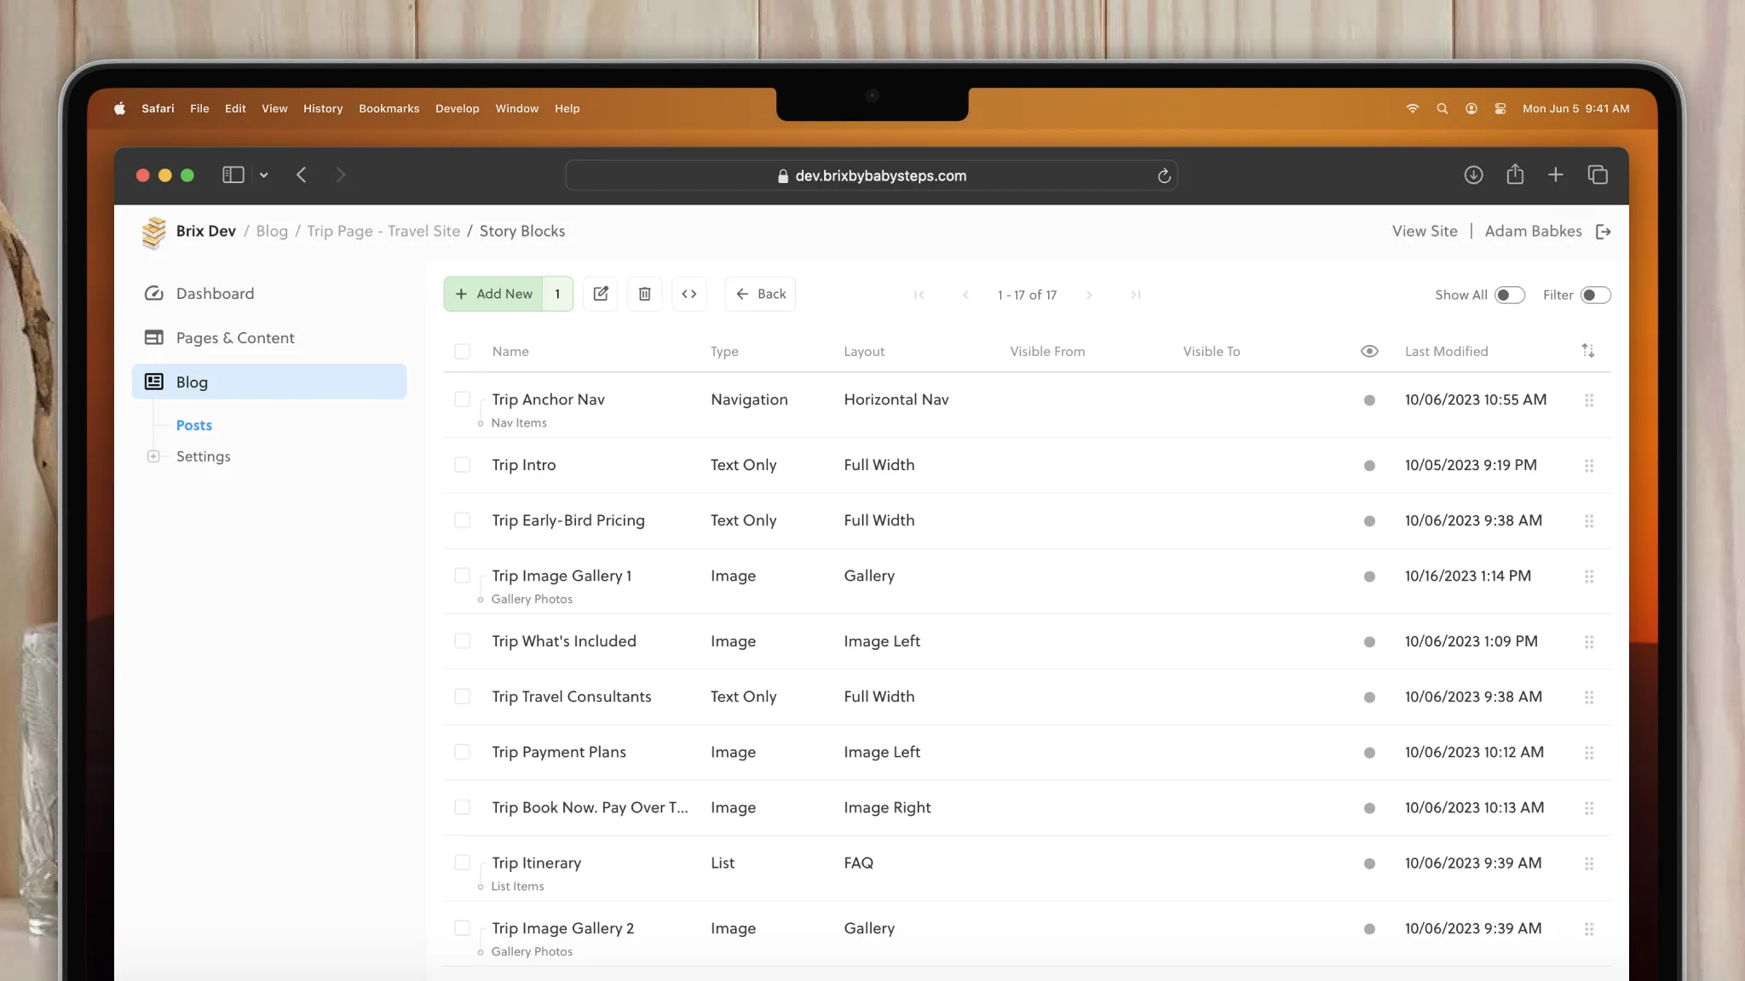Grab the drag handle for Trip Intro
This screenshot has height=981, width=1745.
(1589, 466)
